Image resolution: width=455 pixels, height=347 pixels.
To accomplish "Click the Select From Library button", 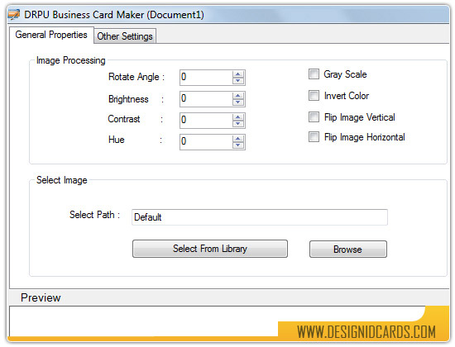I will coord(210,249).
